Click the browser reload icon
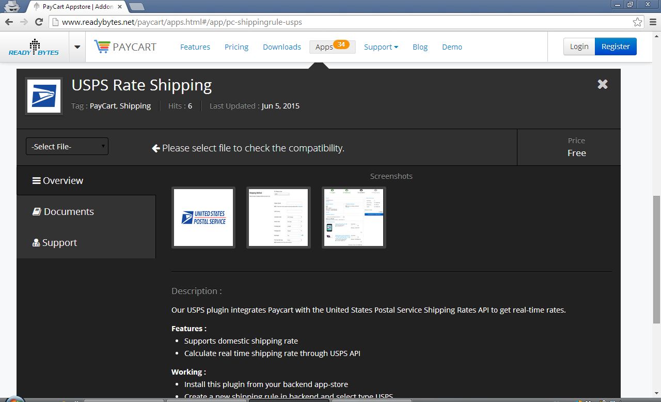661x402 pixels. [x=39, y=22]
